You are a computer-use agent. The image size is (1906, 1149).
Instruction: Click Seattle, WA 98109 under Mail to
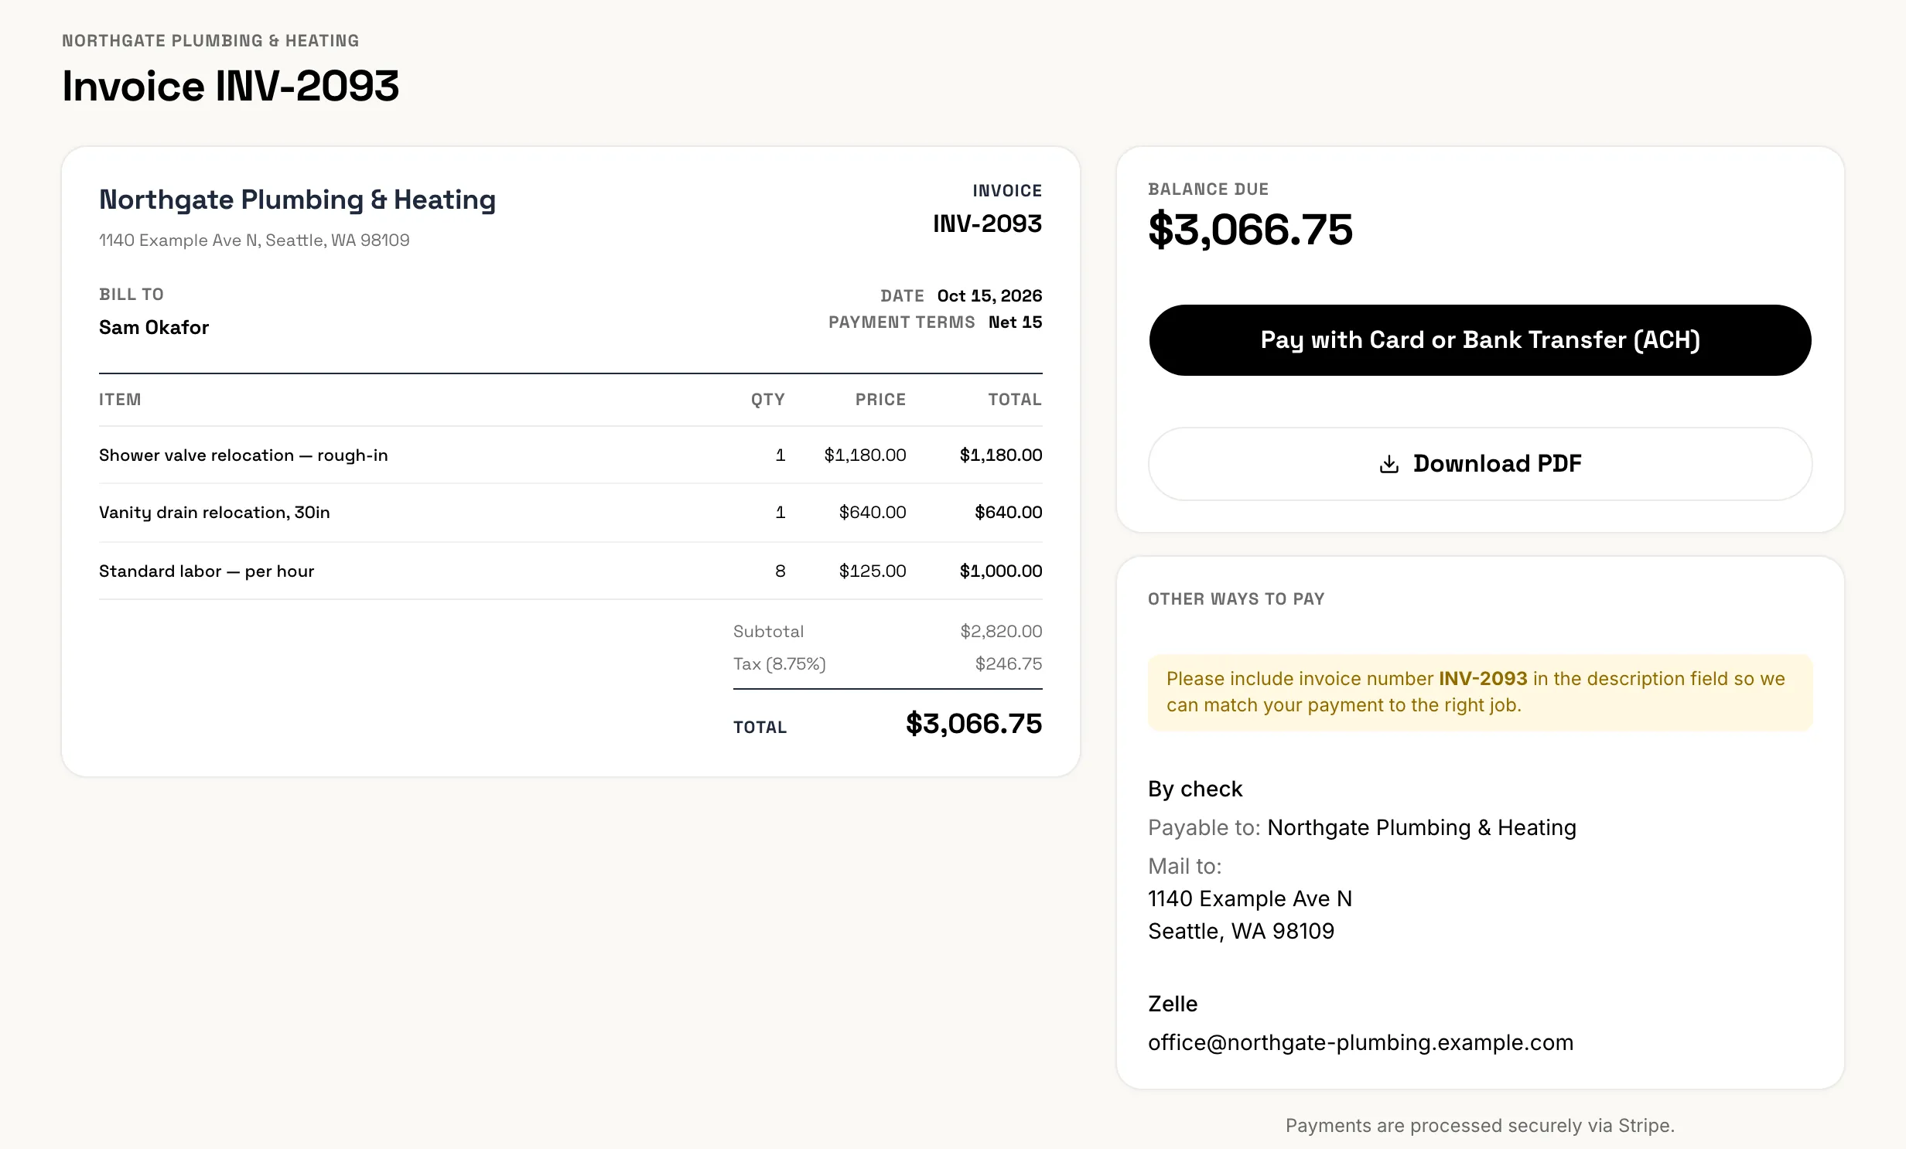(1242, 931)
